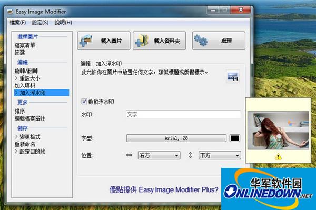Click the 水印 text input field
Image resolution: width=316 pixels, height=210 pixels.
point(183,115)
